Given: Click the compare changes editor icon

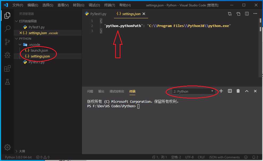Looking at the screenshot, I should [230, 14].
